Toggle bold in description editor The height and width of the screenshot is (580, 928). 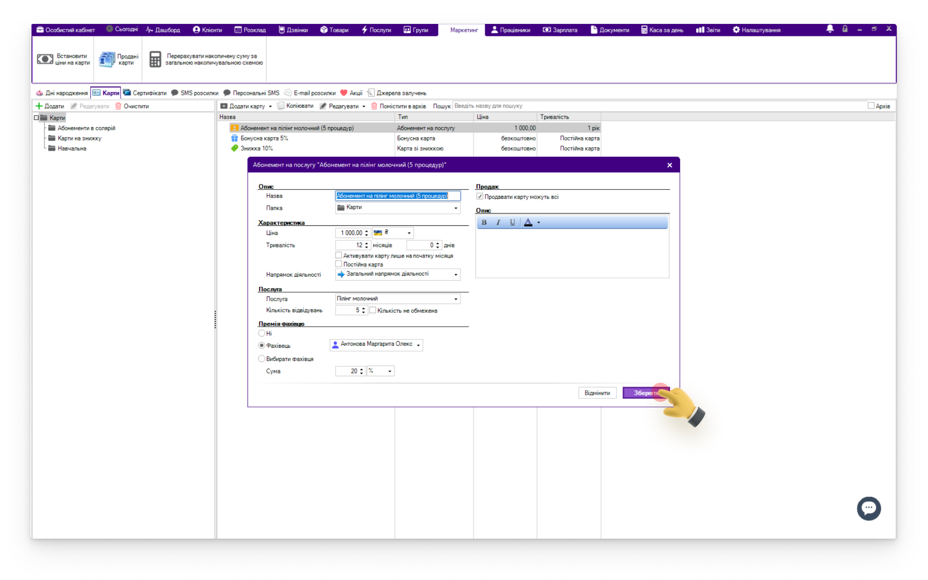(484, 223)
